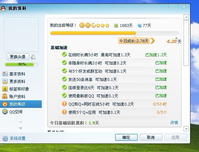
Task: Click the vertical scrollbar thumb
Action: tap(186, 43)
